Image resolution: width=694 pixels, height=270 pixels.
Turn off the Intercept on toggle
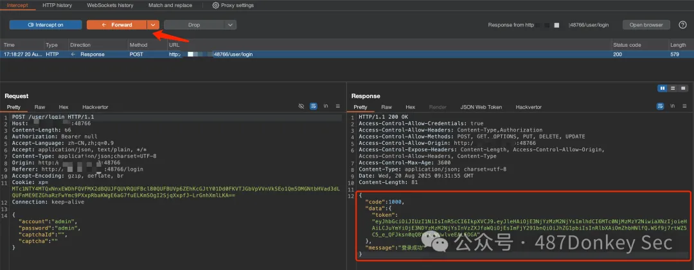tap(45, 25)
